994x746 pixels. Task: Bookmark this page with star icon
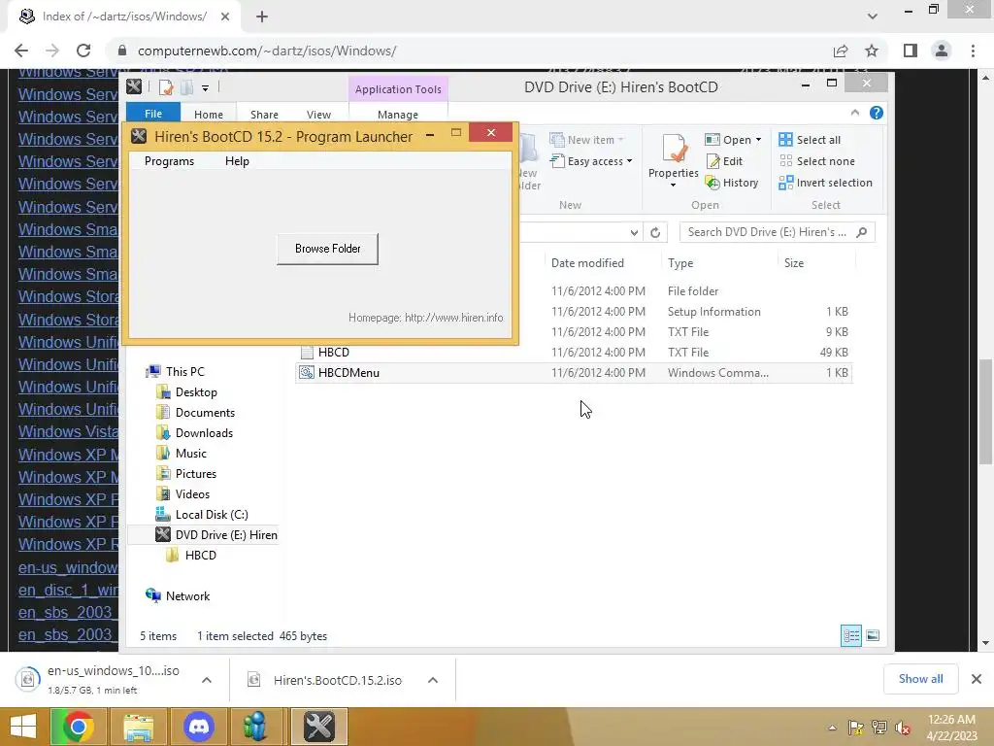pyautogui.click(x=872, y=51)
